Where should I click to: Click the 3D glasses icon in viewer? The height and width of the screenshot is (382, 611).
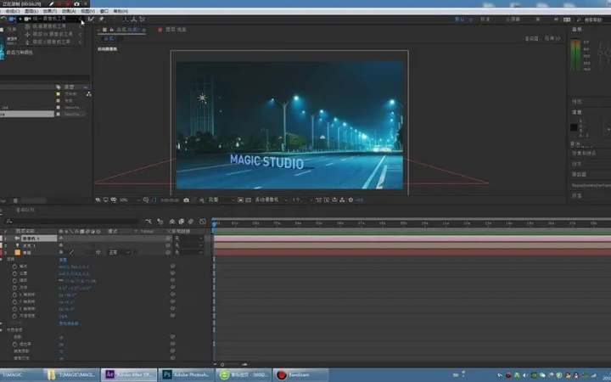coord(114,200)
